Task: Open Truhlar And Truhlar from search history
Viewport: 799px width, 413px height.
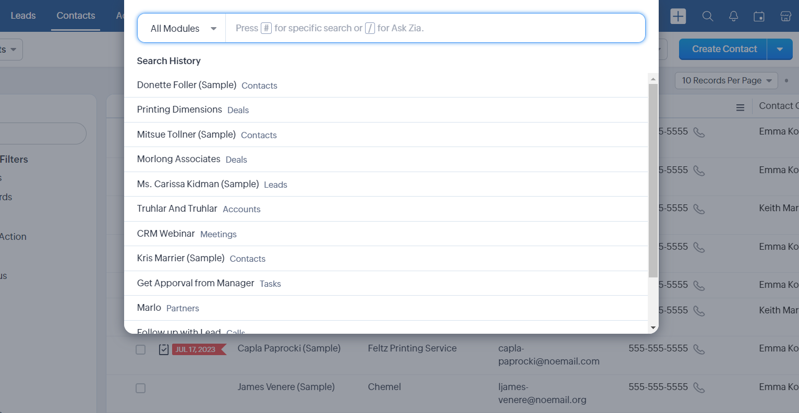Action: [x=177, y=209]
